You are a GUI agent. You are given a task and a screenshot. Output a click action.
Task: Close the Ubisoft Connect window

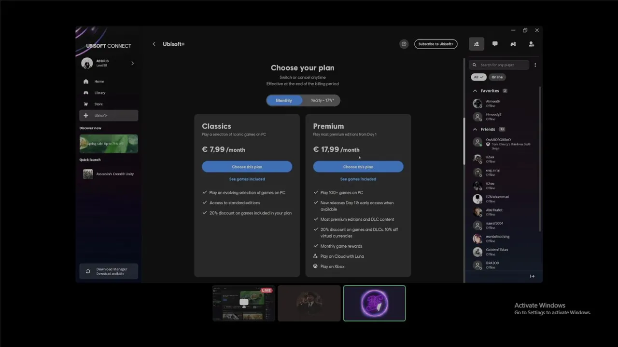pos(537,30)
